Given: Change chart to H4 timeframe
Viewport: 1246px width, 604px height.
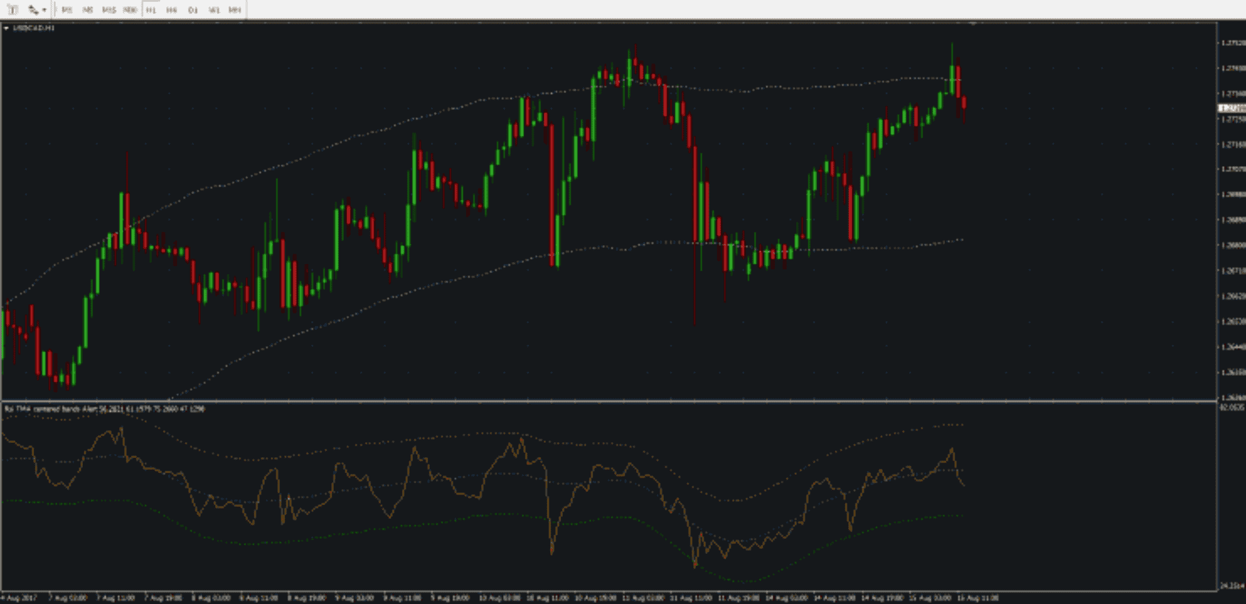Looking at the screenshot, I should 172,10.
